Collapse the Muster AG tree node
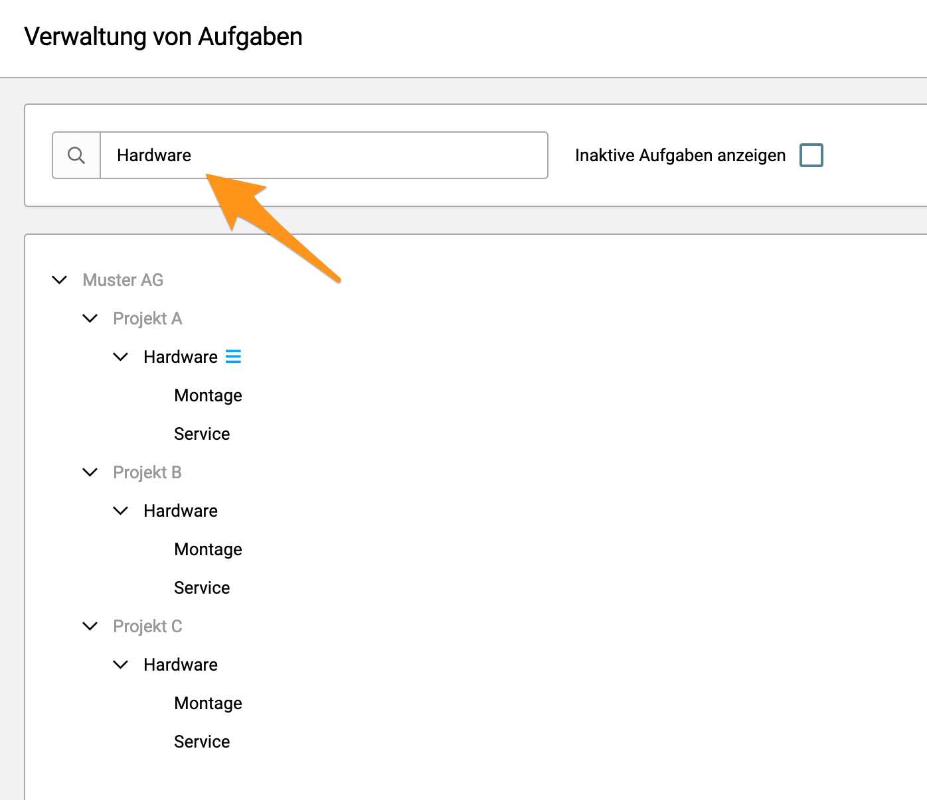The height and width of the screenshot is (800, 927). (60, 280)
